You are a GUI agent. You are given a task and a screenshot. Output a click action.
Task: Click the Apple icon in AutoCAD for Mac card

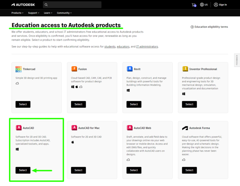click(x=73, y=142)
